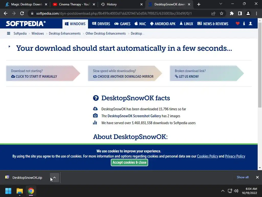Click the bar chart statistics icon
Image resolution: width=262 pixels, height=197 pixels.
[x=95, y=123]
